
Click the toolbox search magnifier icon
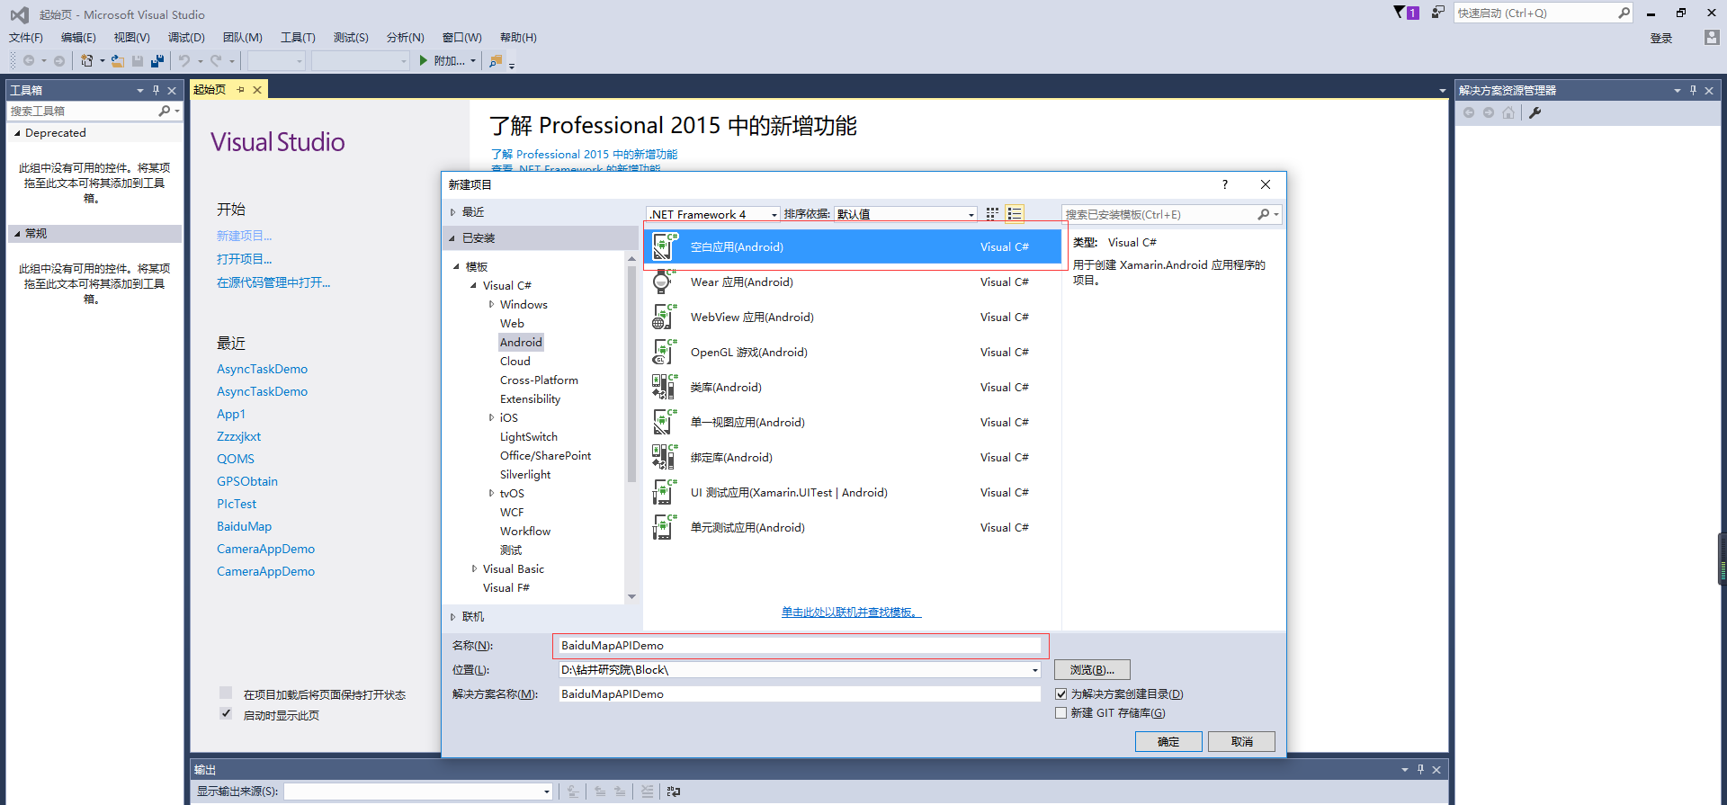click(x=164, y=111)
